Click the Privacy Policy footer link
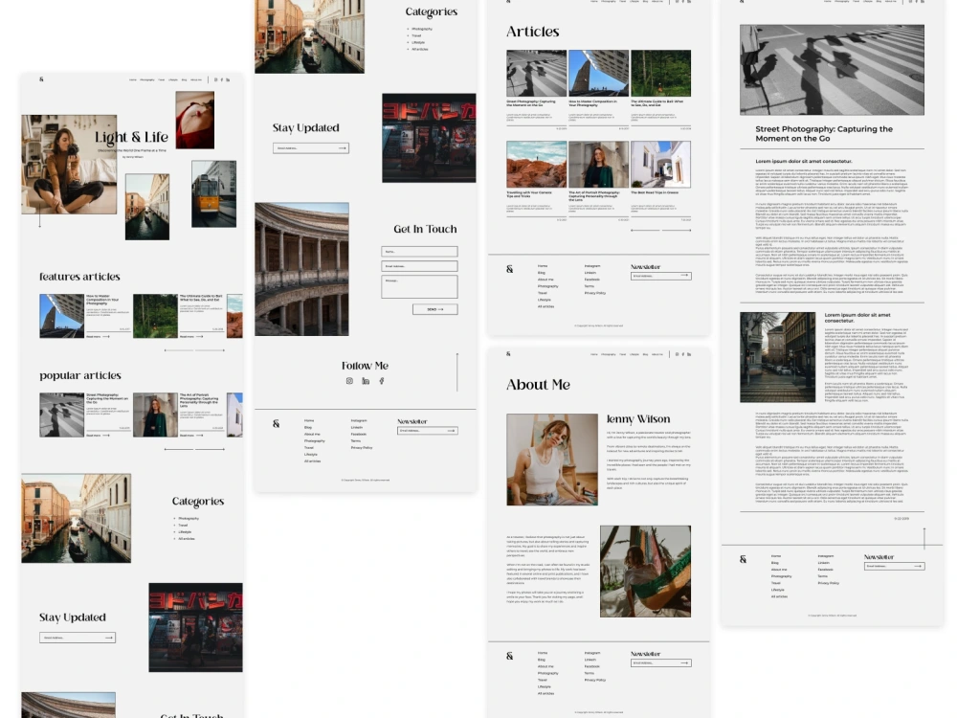 595,293
